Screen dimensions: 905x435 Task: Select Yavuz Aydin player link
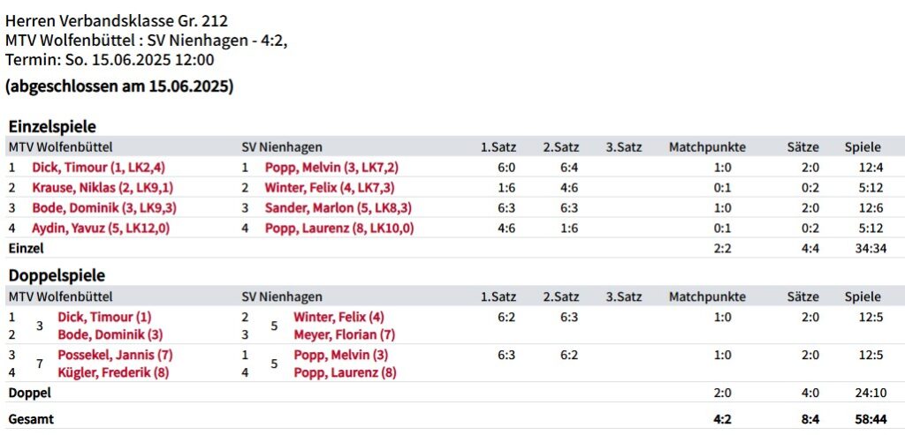(x=100, y=228)
